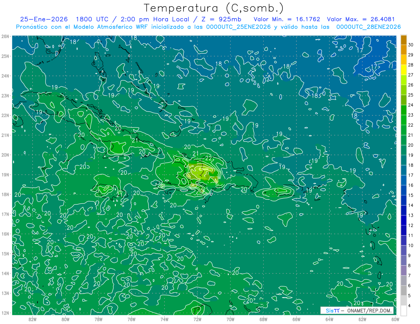Click the '0000UTC_28ENE2026' valid-until time

tap(369, 27)
